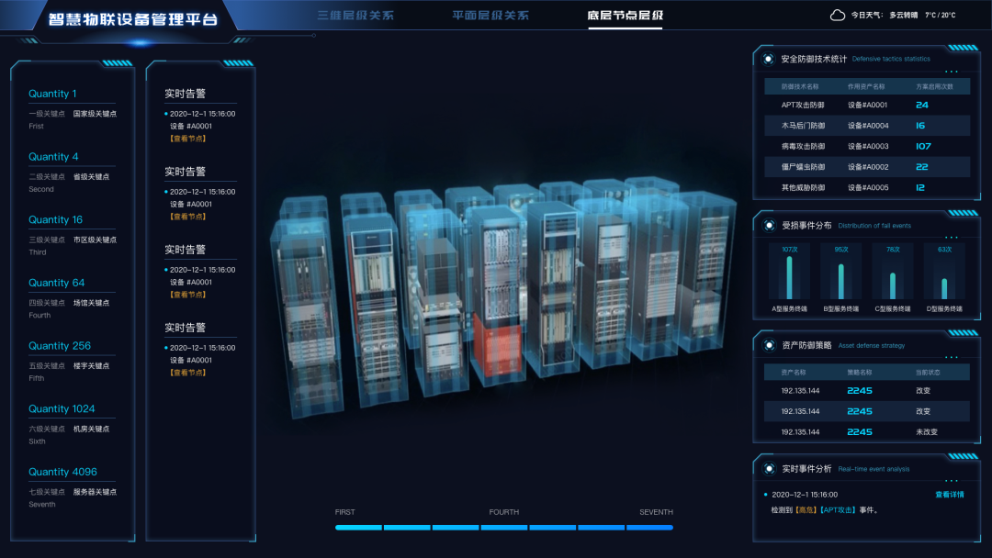Click the weather cloud icon

tap(837, 15)
